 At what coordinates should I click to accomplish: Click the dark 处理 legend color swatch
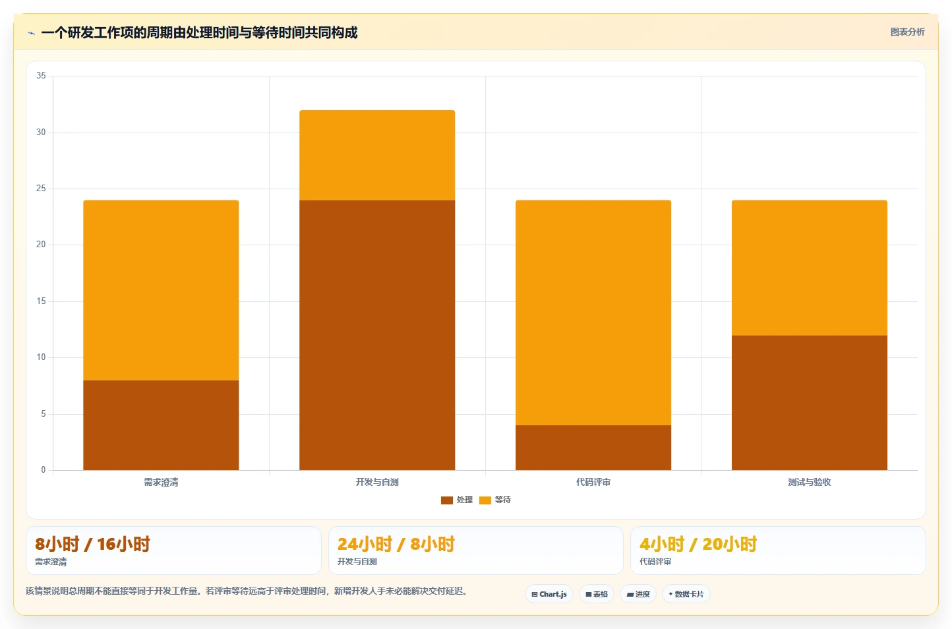(x=447, y=500)
